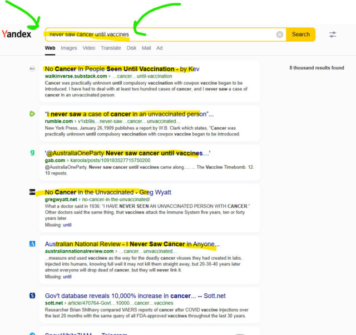The height and width of the screenshot is (335, 356).
Task: Click gregwyatt.net path 'no-cancer-in-the-unvaccinated/'
Action: pos(116,200)
